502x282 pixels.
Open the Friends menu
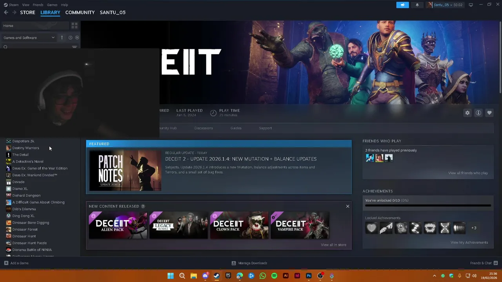pyautogui.click(x=38, y=5)
